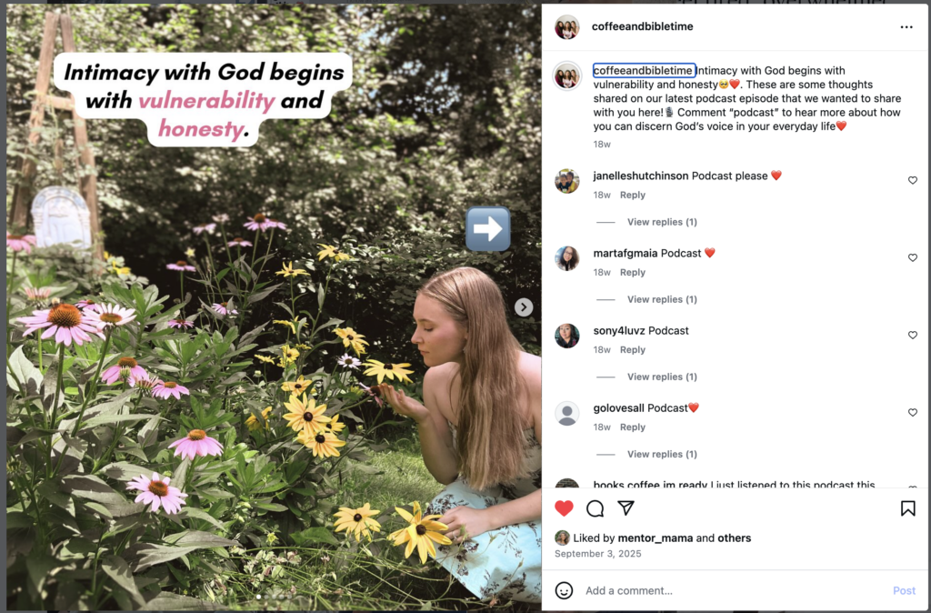Open comments with the speech bubble icon
The width and height of the screenshot is (931, 613).
click(595, 509)
